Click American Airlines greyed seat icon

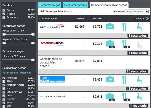139,44
